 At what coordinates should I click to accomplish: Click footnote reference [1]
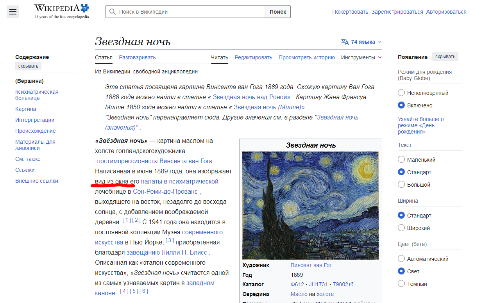pyautogui.click(x=127, y=220)
